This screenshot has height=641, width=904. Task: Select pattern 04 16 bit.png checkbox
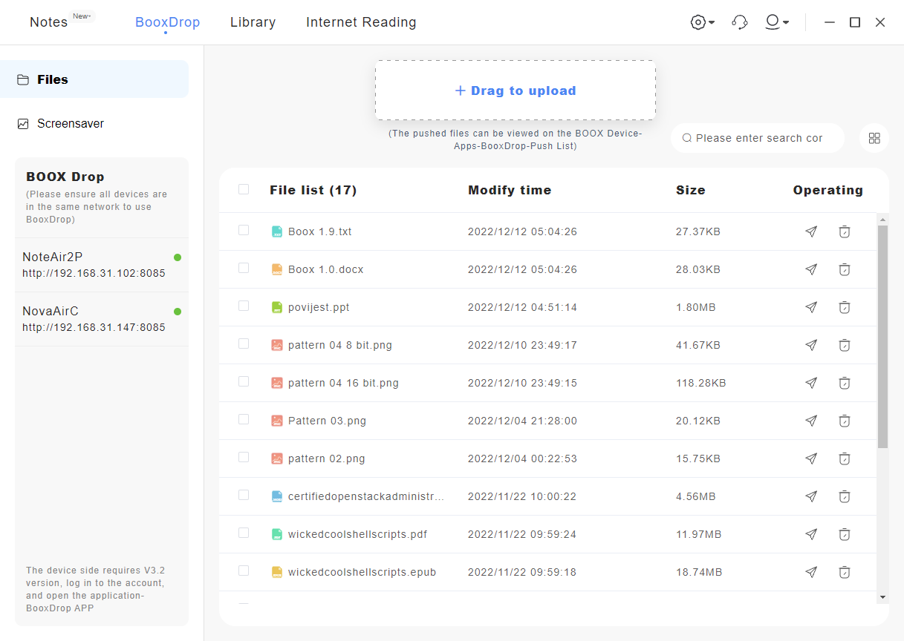[x=244, y=381]
